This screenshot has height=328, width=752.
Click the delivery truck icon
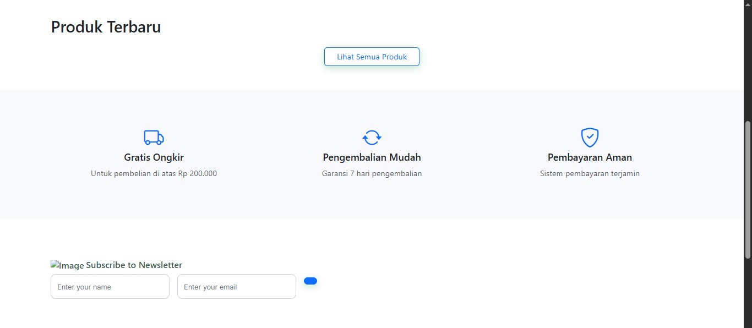[154, 137]
